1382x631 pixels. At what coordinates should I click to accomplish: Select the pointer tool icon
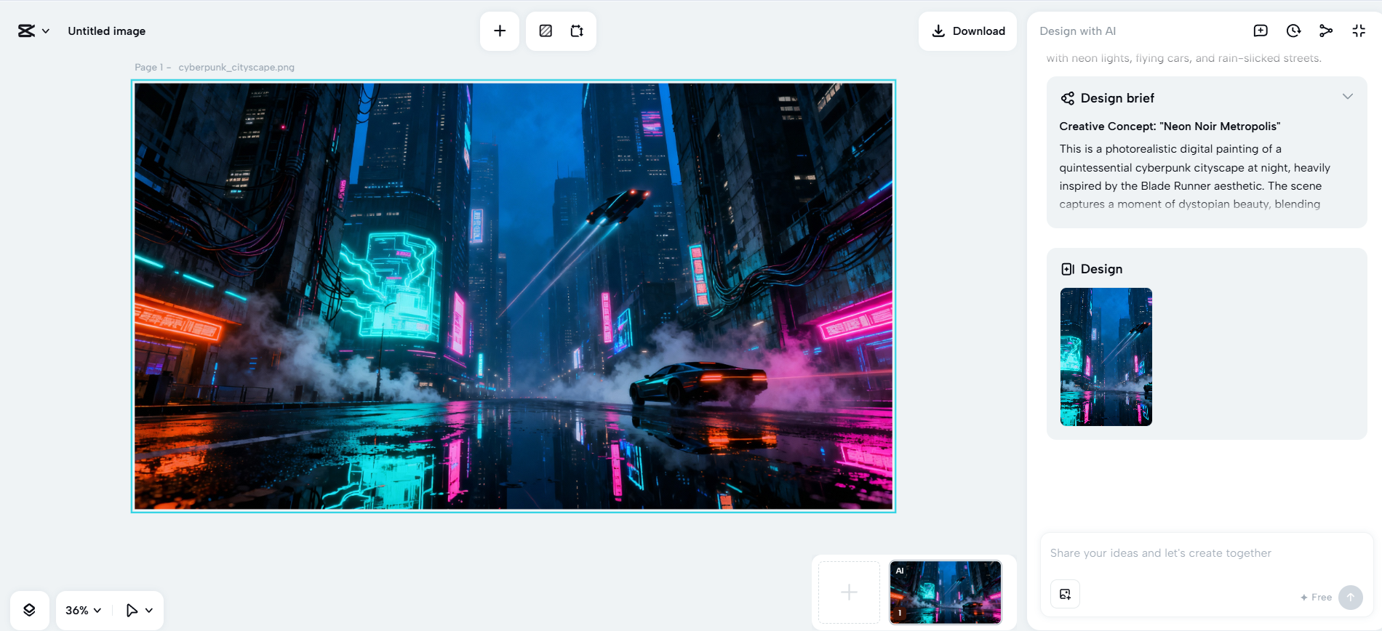pyautogui.click(x=132, y=611)
